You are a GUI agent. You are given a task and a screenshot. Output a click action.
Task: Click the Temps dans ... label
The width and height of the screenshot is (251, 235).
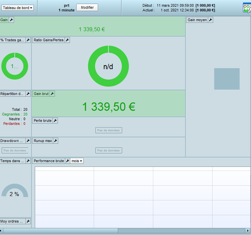12,161
